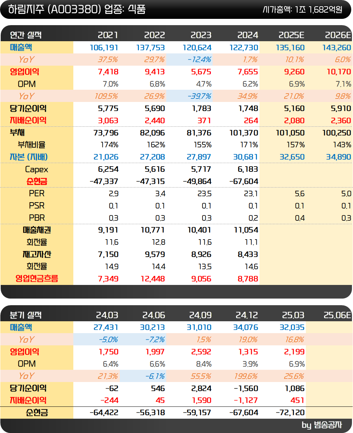
Task: Click the operating cash flow '8,788'
Action: click(248, 279)
